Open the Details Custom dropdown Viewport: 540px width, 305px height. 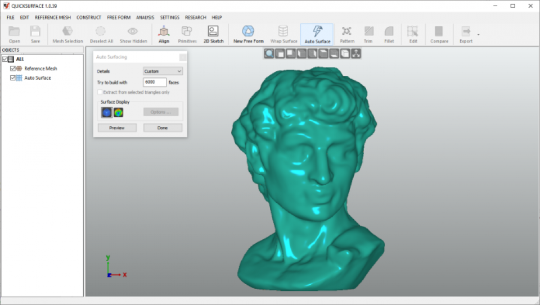click(163, 71)
